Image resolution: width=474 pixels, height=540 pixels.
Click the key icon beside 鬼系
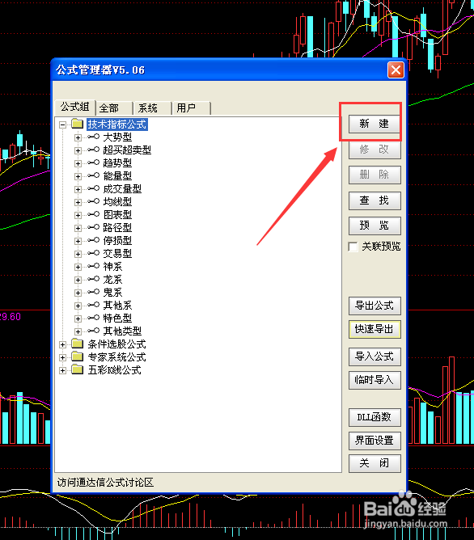click(x=93, y=292)
